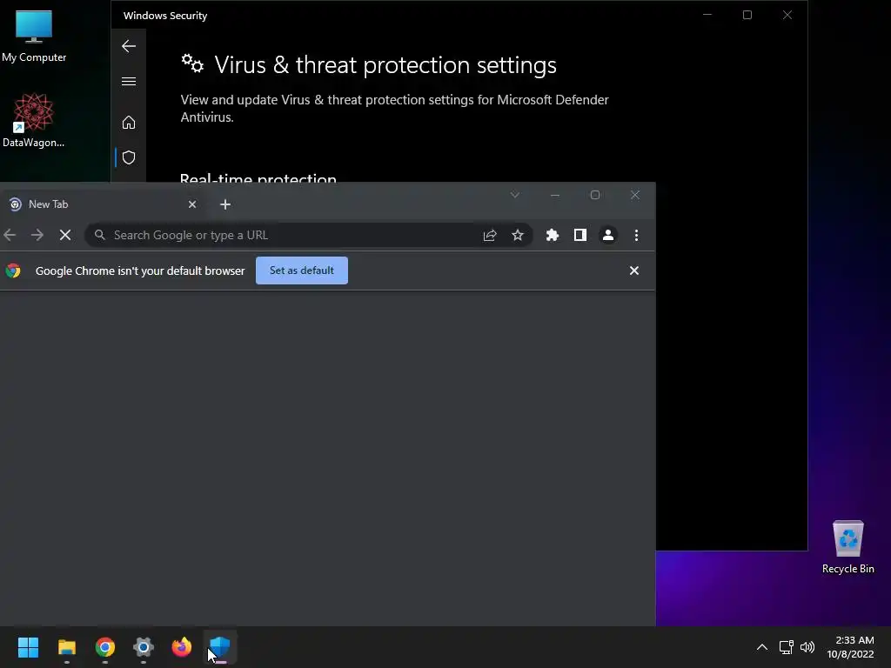The image size is (891, 668).
Task: Dismiss the default browser infobar
Action: coord(634,271)
